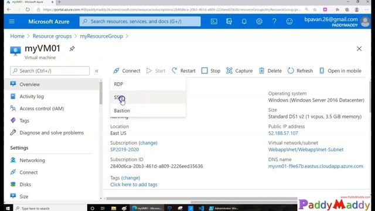Click the Azure global search box
This screenshot has width=375, height=211.
pyautogui.click(x=140, y=22)
